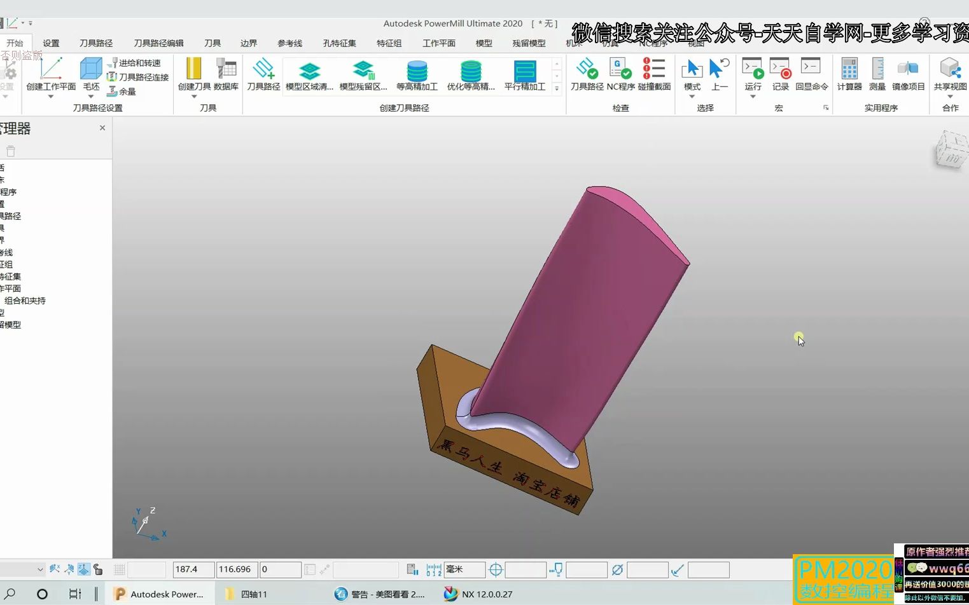Click the 镜像项目 mirror icon
Viewport: 969px width, 605px height.
(x=908, y=74)
